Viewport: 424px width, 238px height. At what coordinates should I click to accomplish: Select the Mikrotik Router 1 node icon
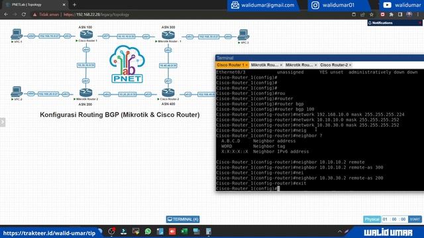tap(168, 35)
